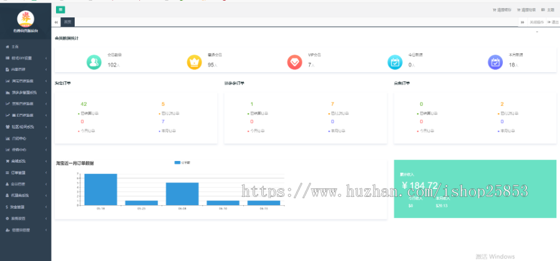This screenshot has width=560, height=261.
Task: Click the tab-scroll right double arrow
Action: click(x=523, y=22)
